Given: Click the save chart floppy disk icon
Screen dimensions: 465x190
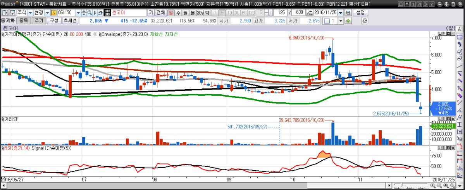Looking at the screenshot, I should point(348,13).
